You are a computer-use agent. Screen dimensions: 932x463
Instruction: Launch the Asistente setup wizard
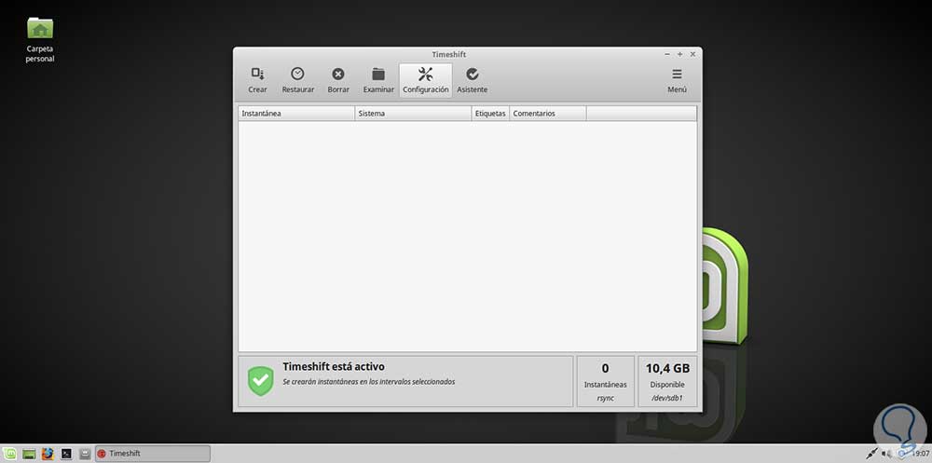click(x=472, y=80)
